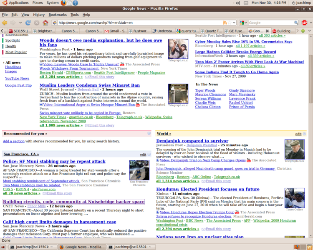Open Muslim Leaders Condemn Swiss Minaret Ban
This screenshot has height=250, width=313.
click(x=90, y=85)
